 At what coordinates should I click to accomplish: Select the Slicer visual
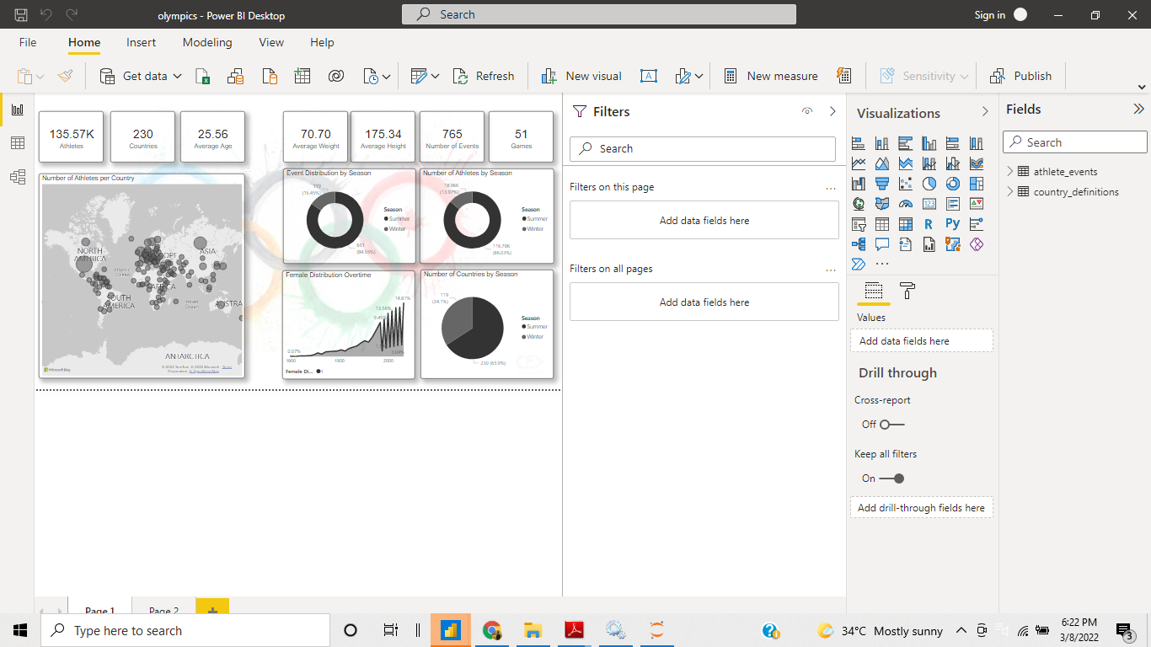point(859,224)
